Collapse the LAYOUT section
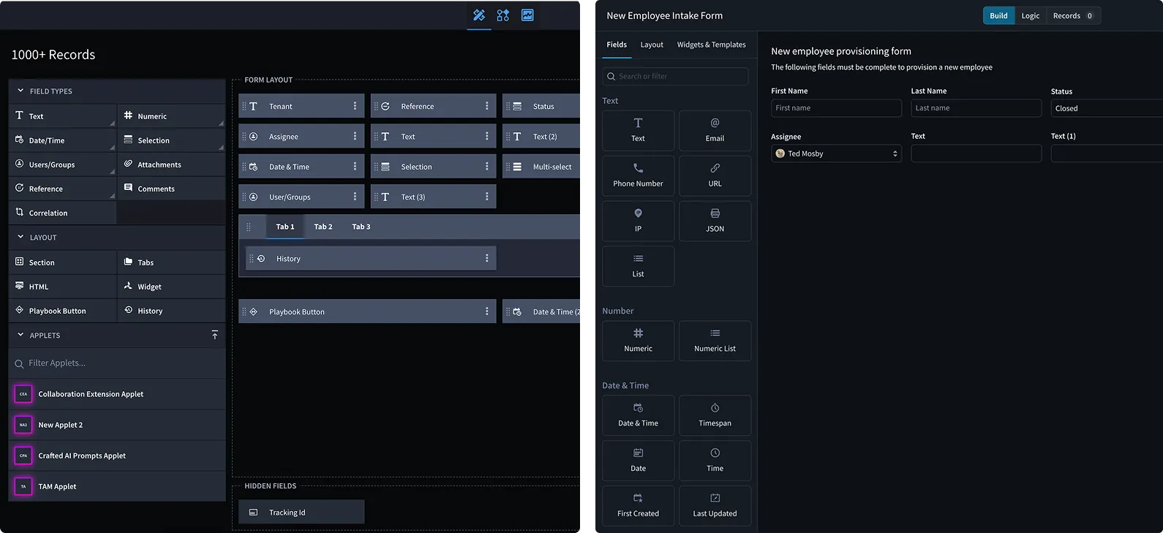The height and width of the screenshot is (533, 1163). [20, 237]
